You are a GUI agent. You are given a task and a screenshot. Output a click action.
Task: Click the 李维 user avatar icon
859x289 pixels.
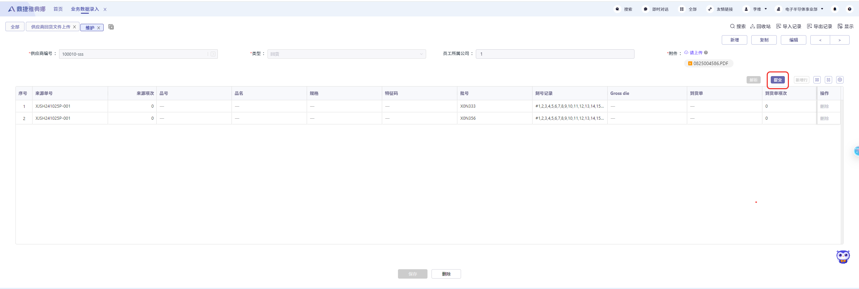click(x=746, y=9)
